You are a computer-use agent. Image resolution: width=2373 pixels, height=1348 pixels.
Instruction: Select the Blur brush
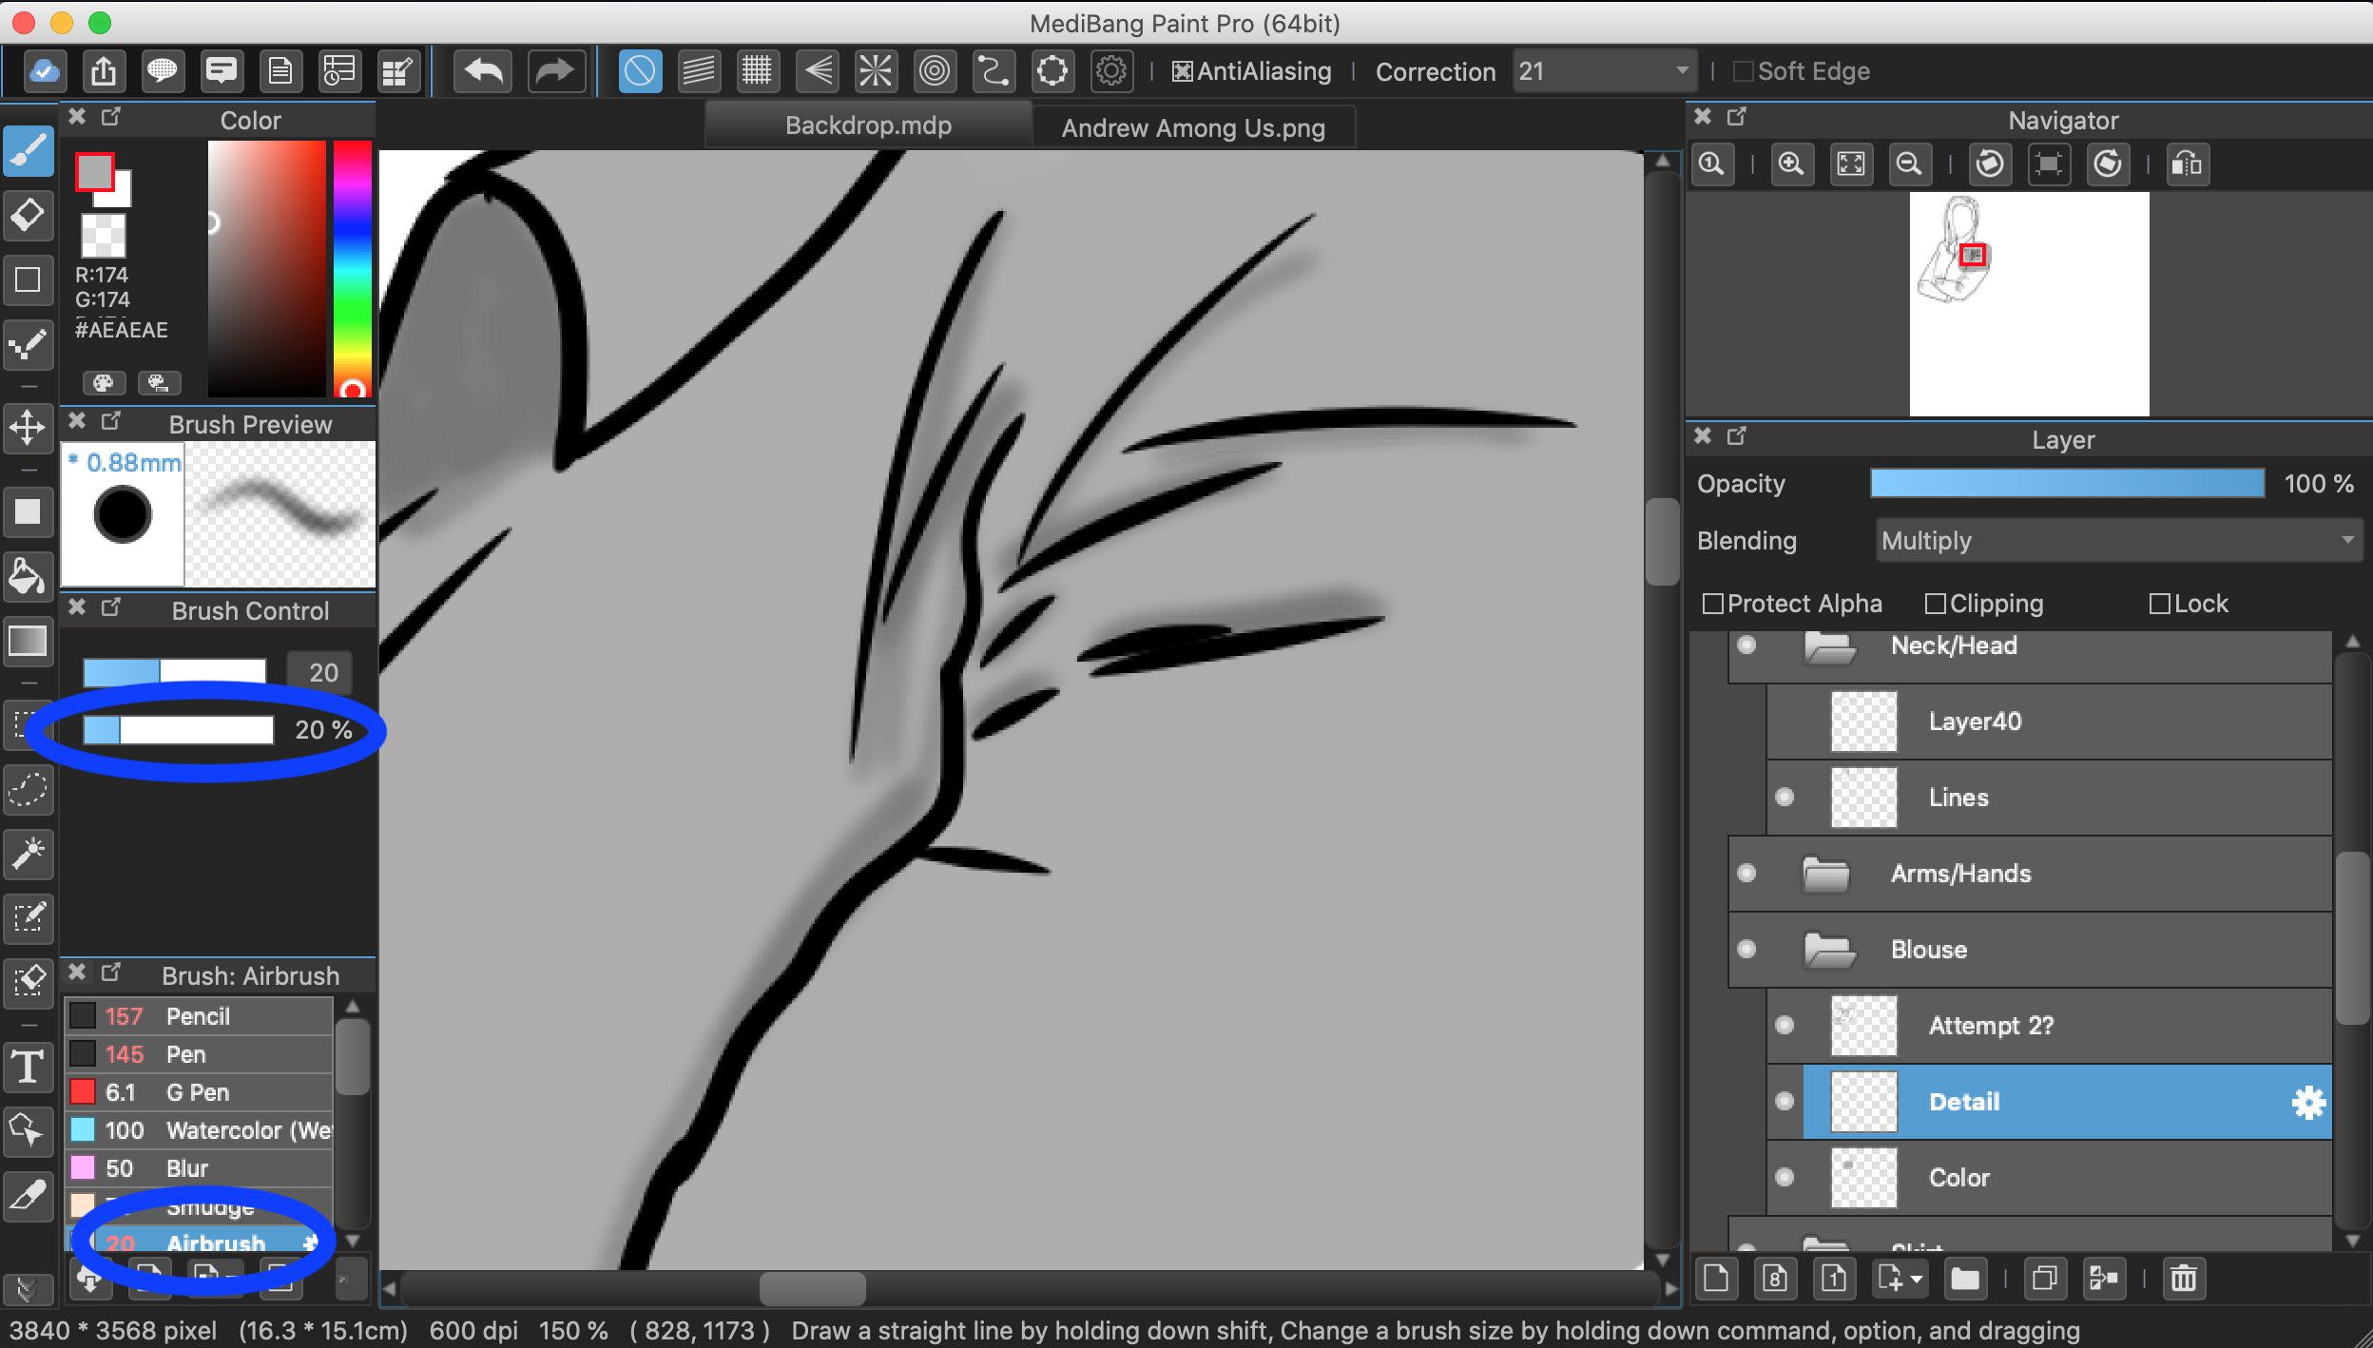(199, 1168)
